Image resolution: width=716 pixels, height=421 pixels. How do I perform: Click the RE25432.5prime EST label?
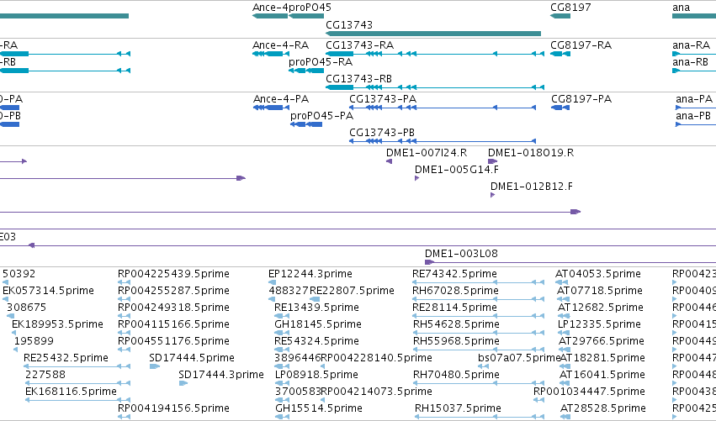pyautogui.click(x=66, y=358)
